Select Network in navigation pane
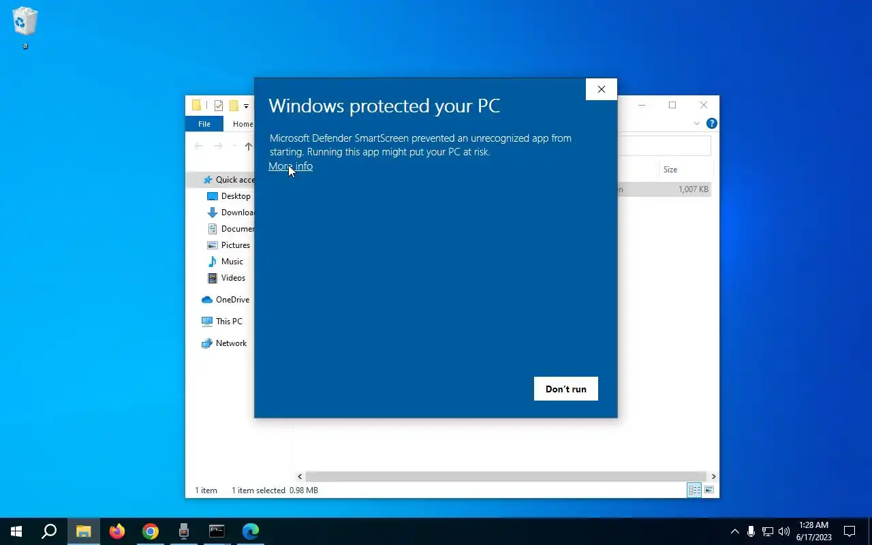872x545 pixels. [x=231, y=343]
